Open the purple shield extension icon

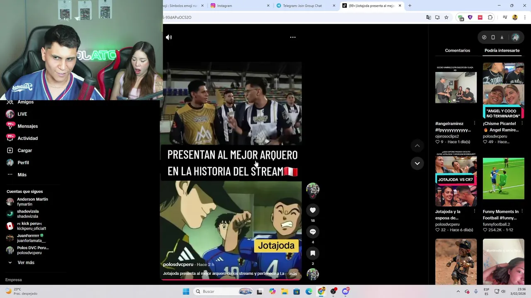[x=470, y=17]
